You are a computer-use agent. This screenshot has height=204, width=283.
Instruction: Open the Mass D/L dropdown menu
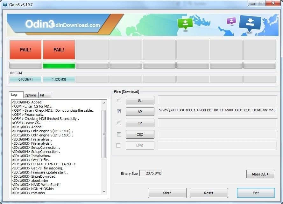tap(260, 174)
